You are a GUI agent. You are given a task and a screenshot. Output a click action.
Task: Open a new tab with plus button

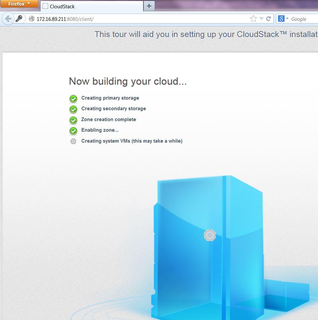pyautogui.click(x=149, y=6)
